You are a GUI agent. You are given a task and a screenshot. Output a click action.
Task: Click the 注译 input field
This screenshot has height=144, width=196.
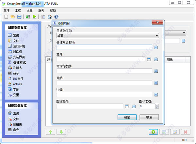105,95
